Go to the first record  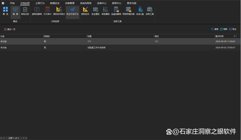(x=1, y=138)
